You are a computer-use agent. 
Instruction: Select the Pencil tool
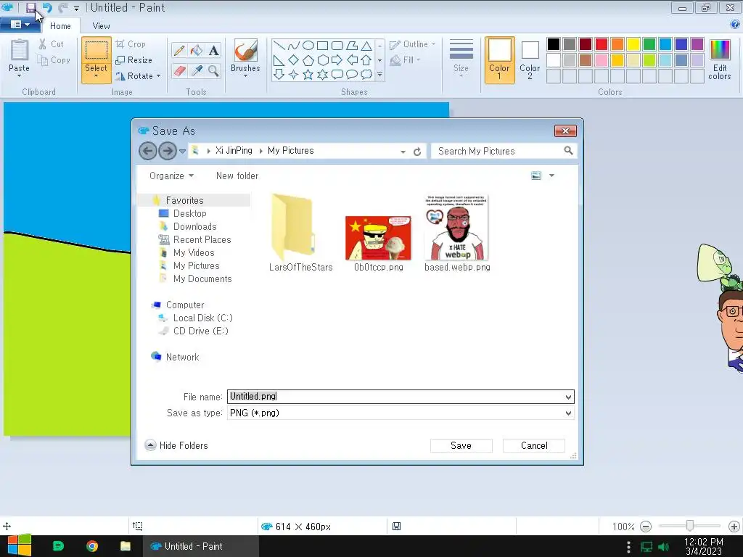point(179,50)
